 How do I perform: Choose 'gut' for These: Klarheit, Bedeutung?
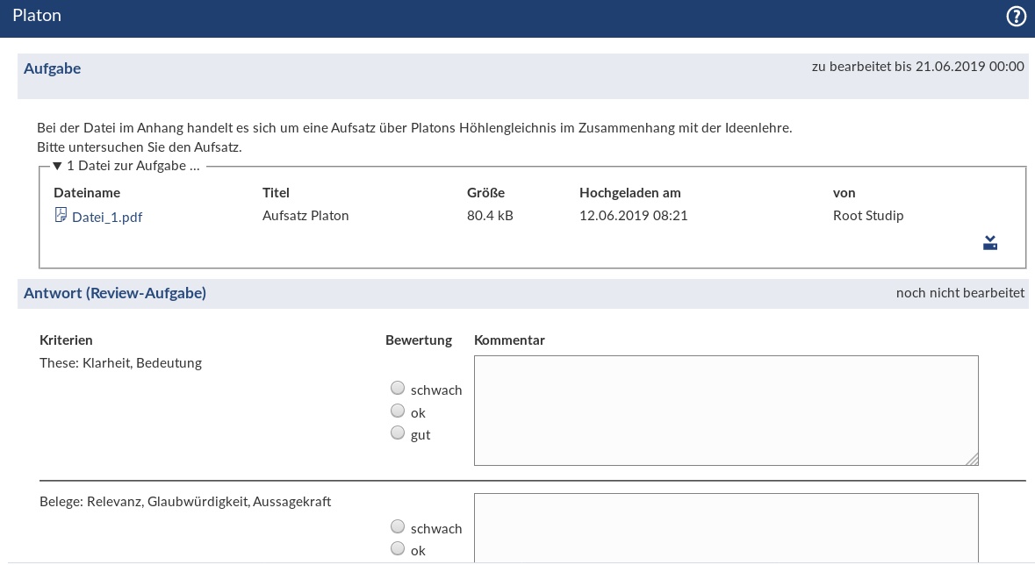[398, 433]
